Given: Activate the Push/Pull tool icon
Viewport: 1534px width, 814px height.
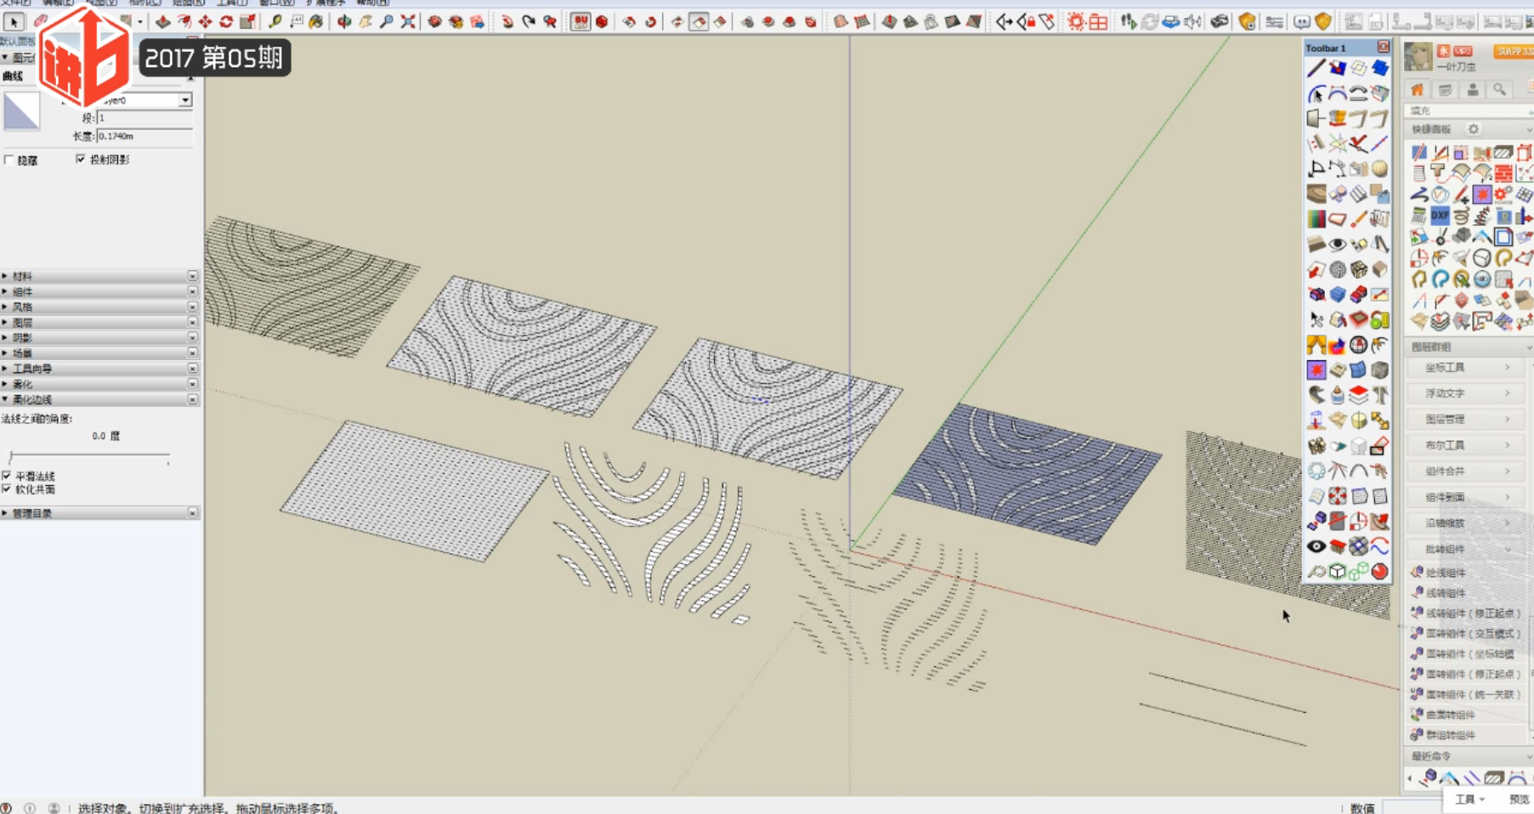Looking at the screenshot, I should pyautogui.click(x=162, y=21).
